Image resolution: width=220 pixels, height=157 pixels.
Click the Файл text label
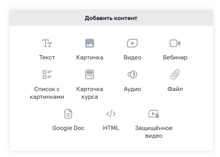click(175, 89)
